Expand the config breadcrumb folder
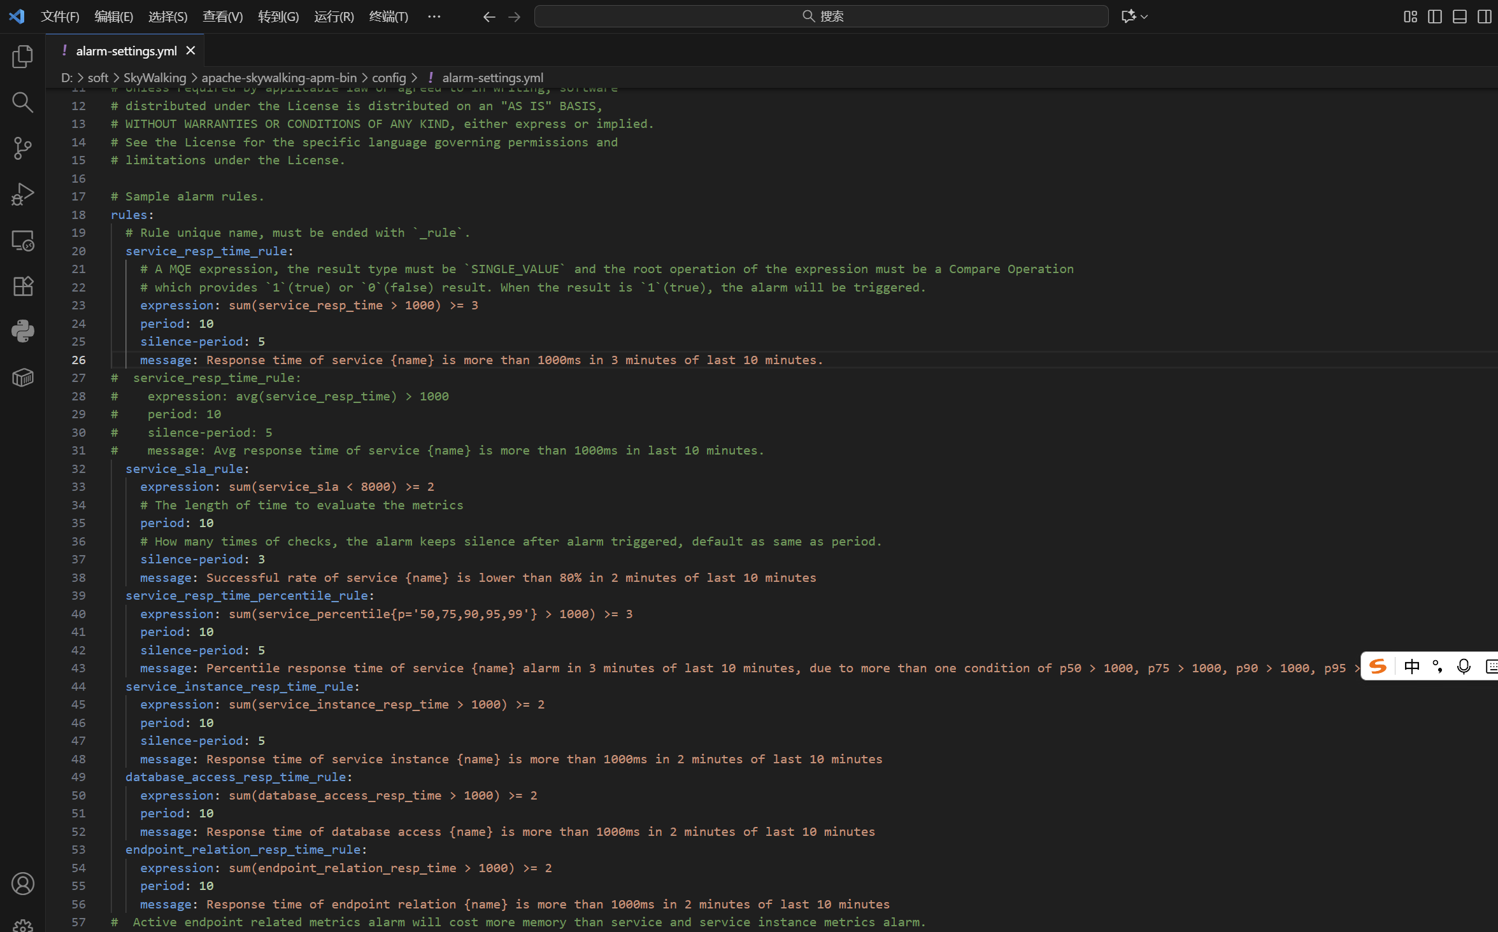The width and height of the screenshot is (1498, 932). (x=389, y=78)
